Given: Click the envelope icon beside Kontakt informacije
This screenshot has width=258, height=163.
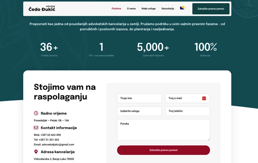Looking at the screenshot, I should coord(36,128).
